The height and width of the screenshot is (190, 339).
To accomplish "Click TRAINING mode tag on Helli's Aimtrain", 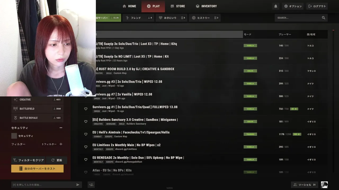I will tap(250, 134).
